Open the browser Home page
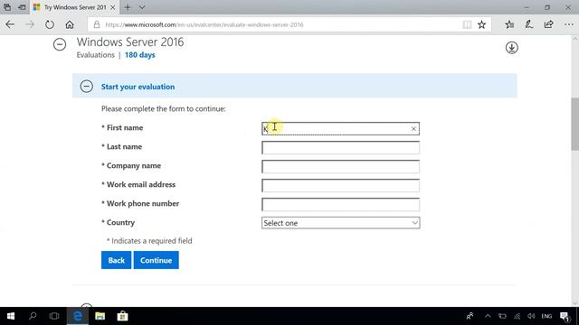The height and width of the screenshot is (325, 579). [x=70, y=24]
